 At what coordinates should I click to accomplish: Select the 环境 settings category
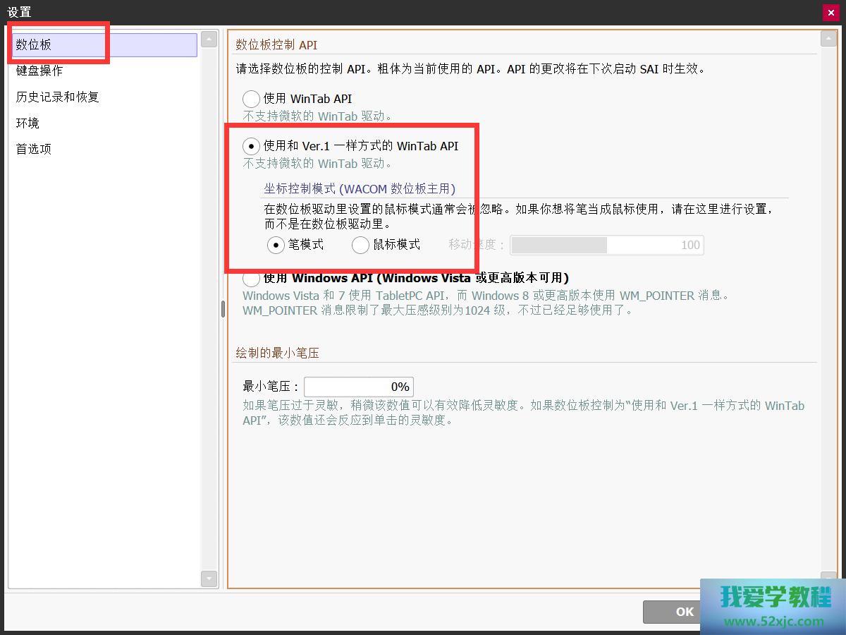[x=28, y=123]
